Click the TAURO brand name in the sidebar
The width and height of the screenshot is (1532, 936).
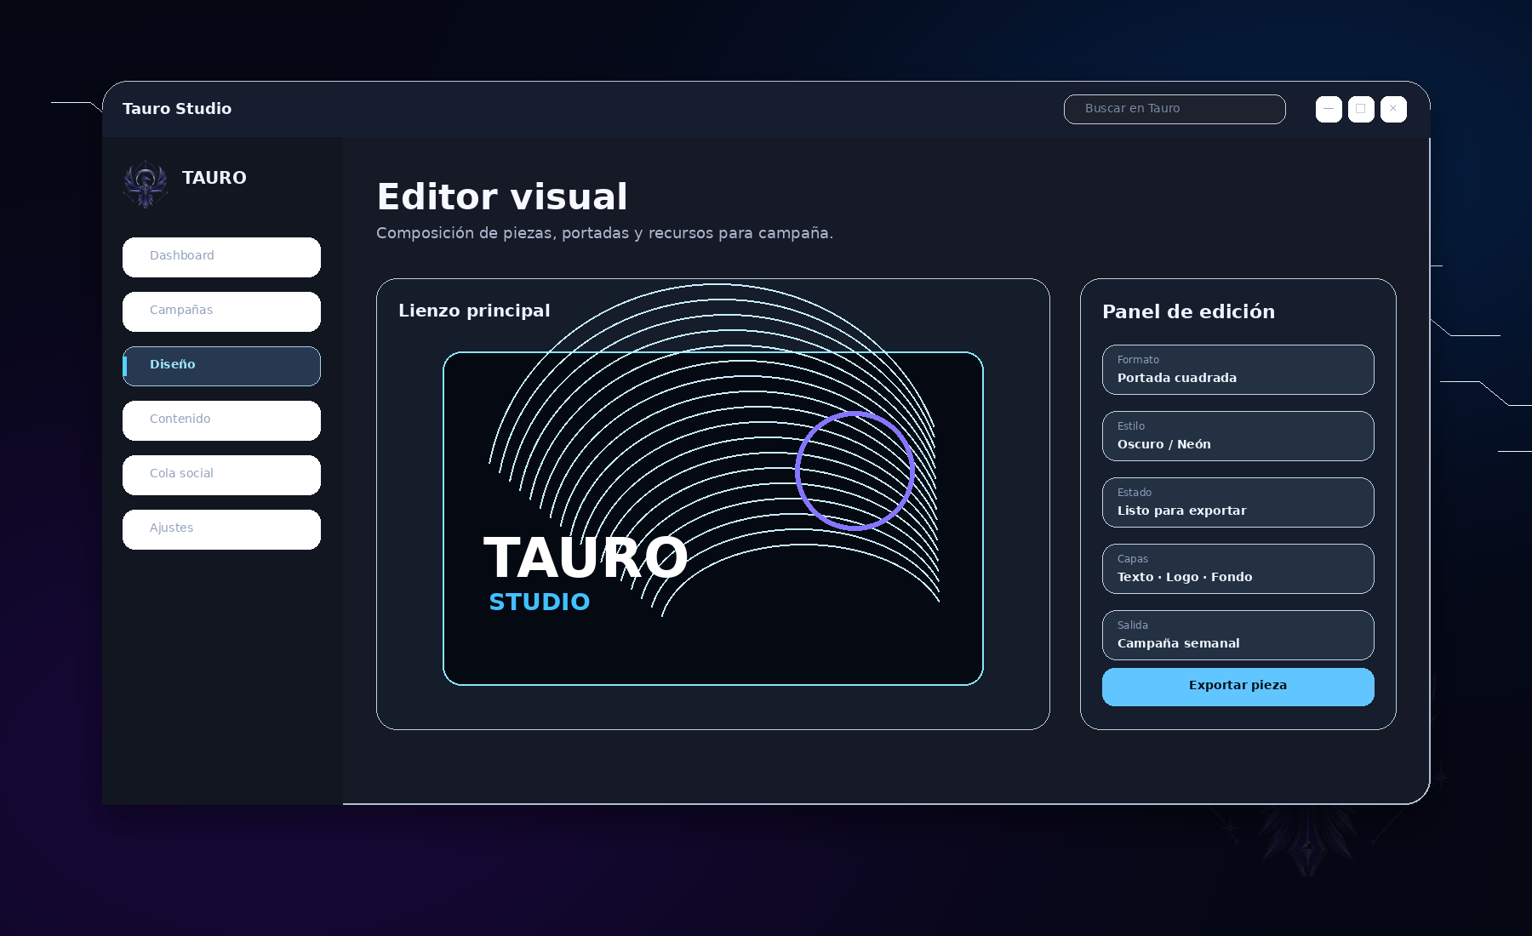point(214,178)
